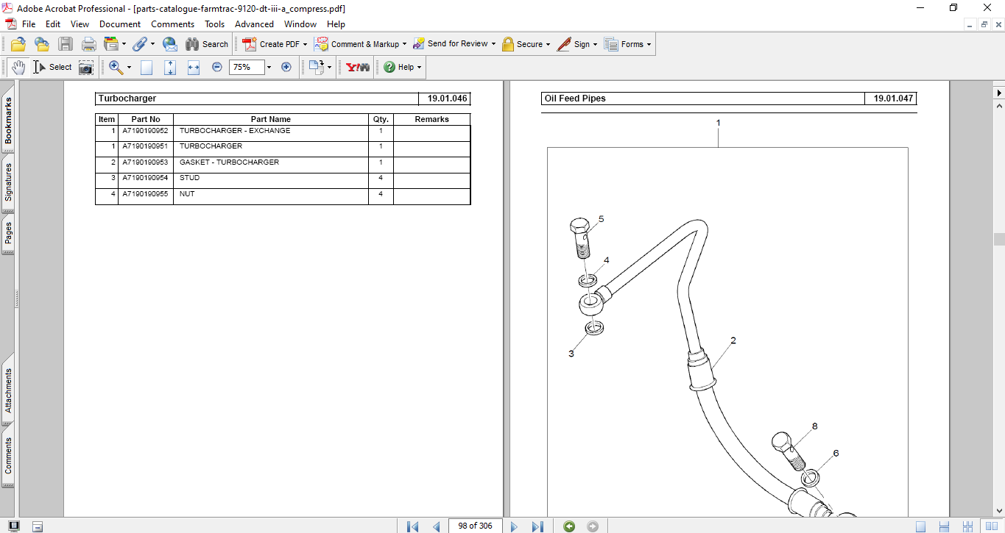Viewport: 1005px width, 533px height.
Task: Click the page number input field
Action: 476,526
